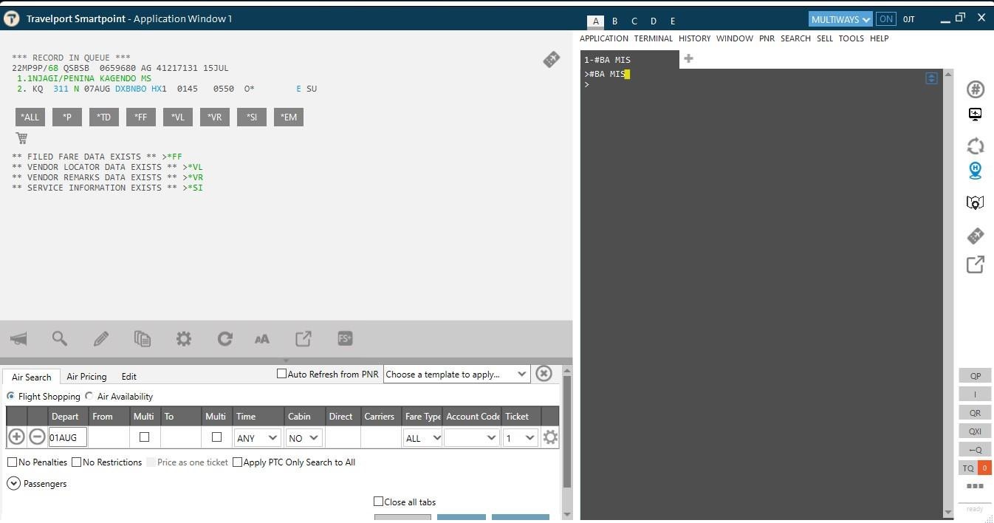The width and height of the screenshot is (994, 523).
Task: Select the pencil edit icon
Action: click(101, 339)
